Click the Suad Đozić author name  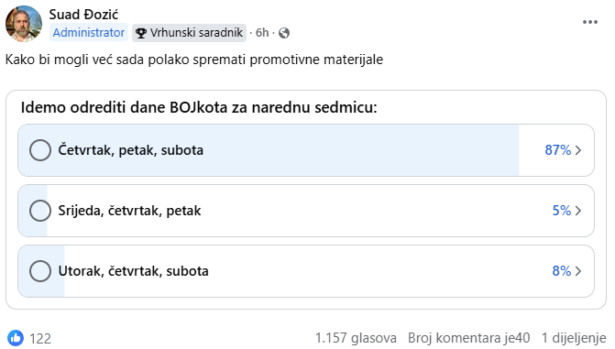(x=83, y=15)
